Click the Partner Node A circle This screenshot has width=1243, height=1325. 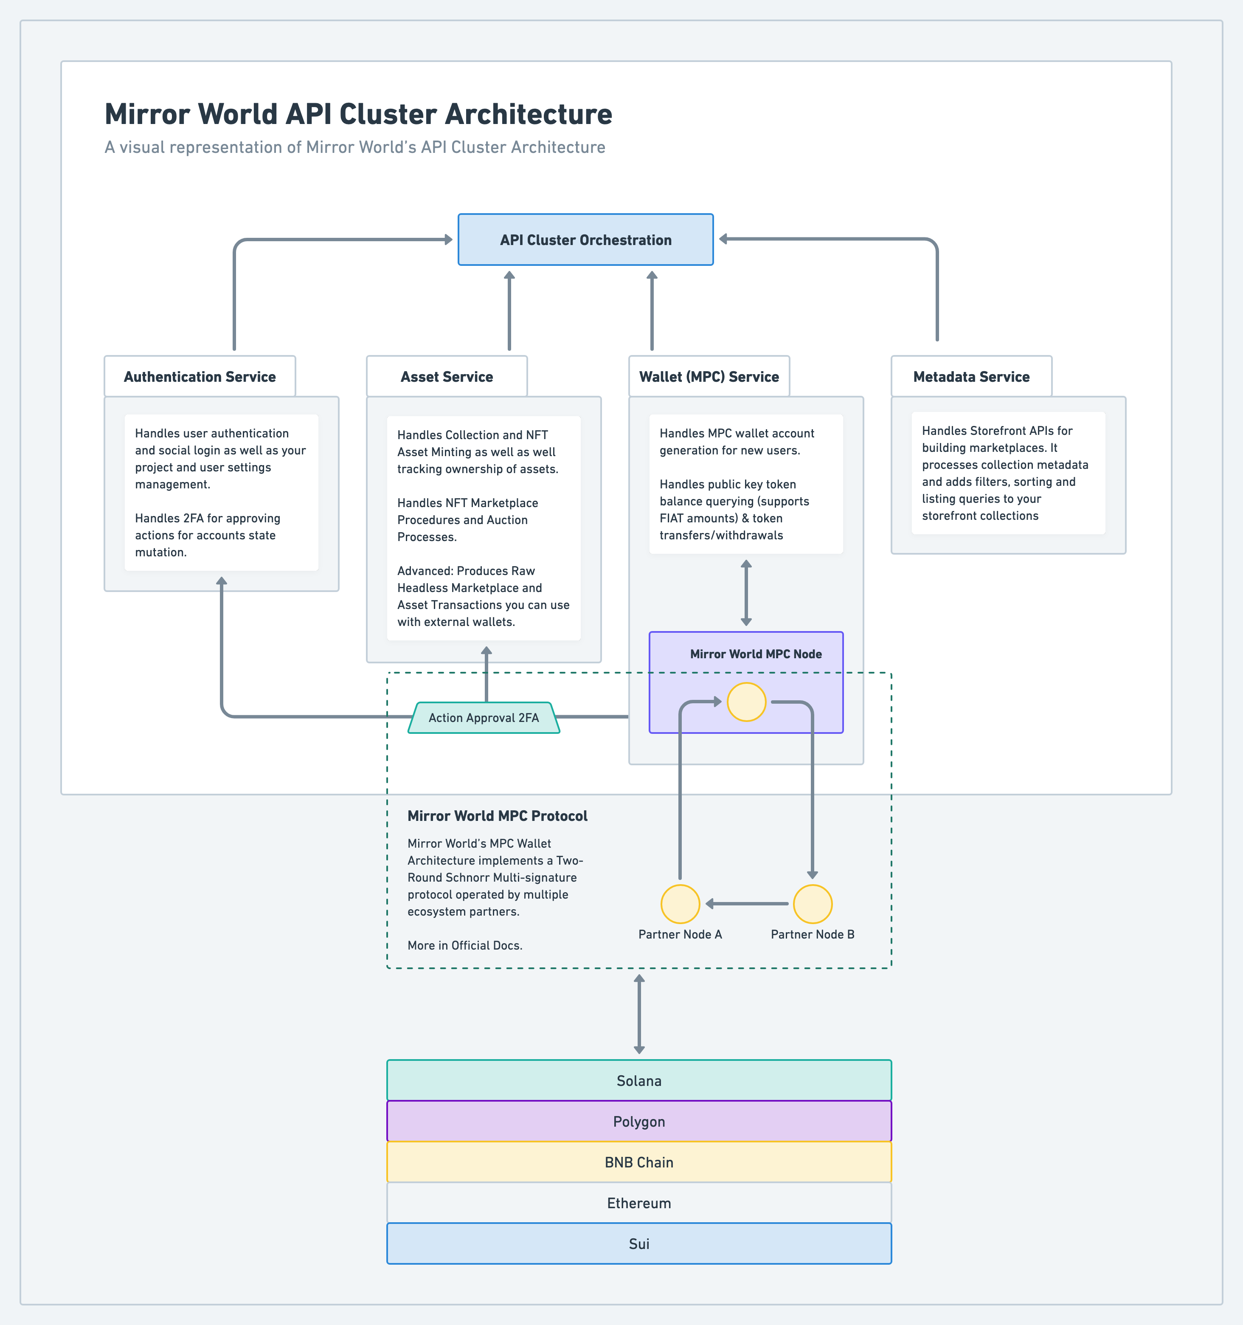pyautogui.click(x=680, y=904)
